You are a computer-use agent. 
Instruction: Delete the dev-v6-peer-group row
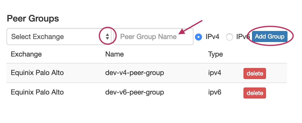[x=254, y=93]
